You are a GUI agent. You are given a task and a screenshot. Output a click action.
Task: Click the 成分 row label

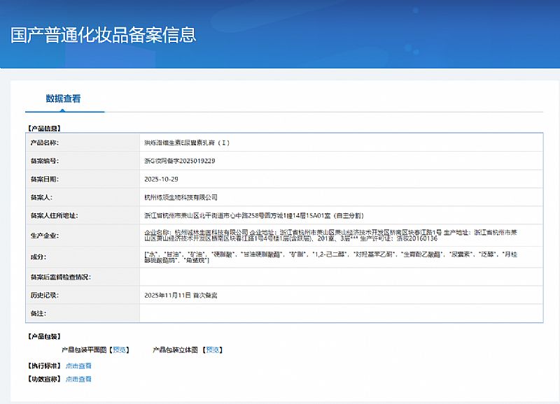click(x=38, y=257)
